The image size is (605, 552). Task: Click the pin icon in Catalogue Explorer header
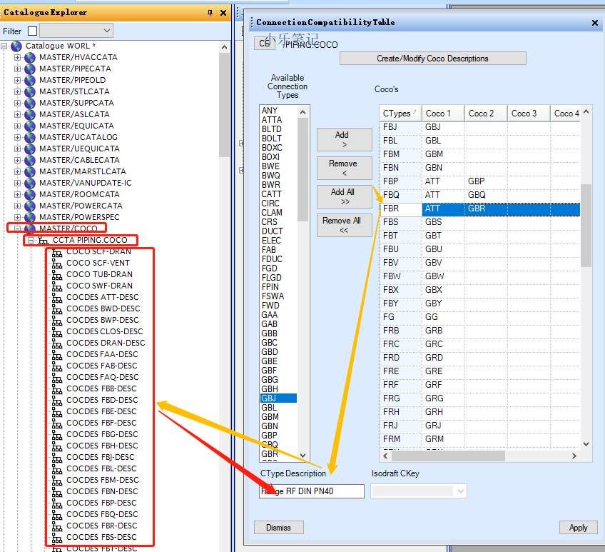pyautogui.click(x=210, y=13)
